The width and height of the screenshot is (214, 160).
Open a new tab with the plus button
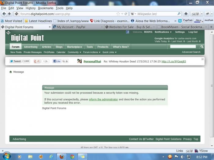[x=211, y=27]
